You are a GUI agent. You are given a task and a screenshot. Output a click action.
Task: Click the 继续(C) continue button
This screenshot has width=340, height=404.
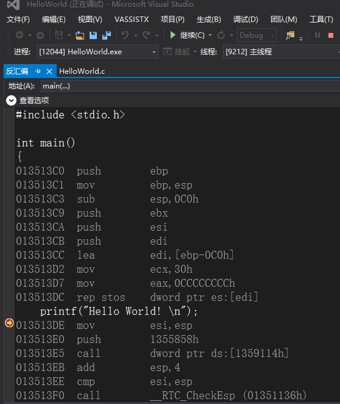(x=187, y=35)
